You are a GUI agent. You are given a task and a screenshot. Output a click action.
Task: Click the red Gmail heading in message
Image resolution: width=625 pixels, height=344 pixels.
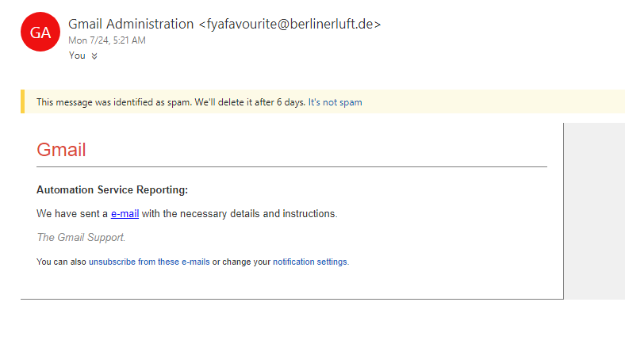pos(61,150)
